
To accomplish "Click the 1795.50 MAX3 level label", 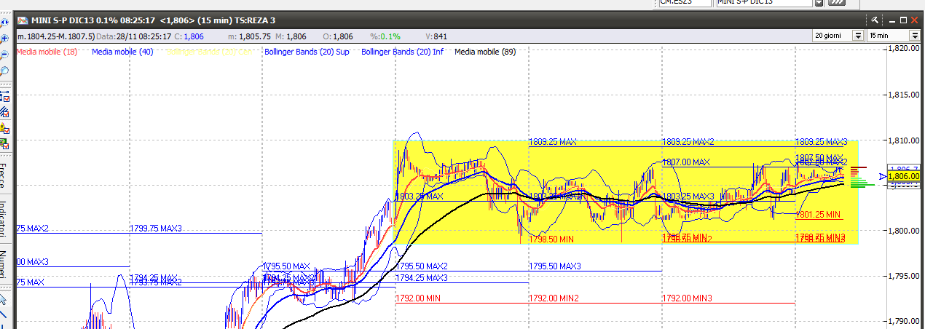I will [555, 266].
